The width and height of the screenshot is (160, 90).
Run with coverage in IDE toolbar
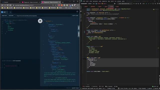click(x=138, y=3)
